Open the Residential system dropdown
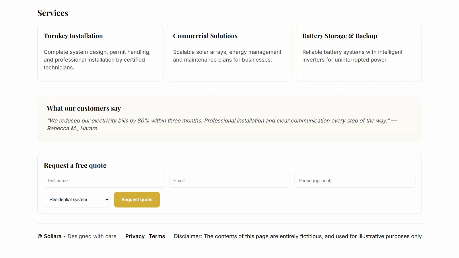 [x=77, y=199]
